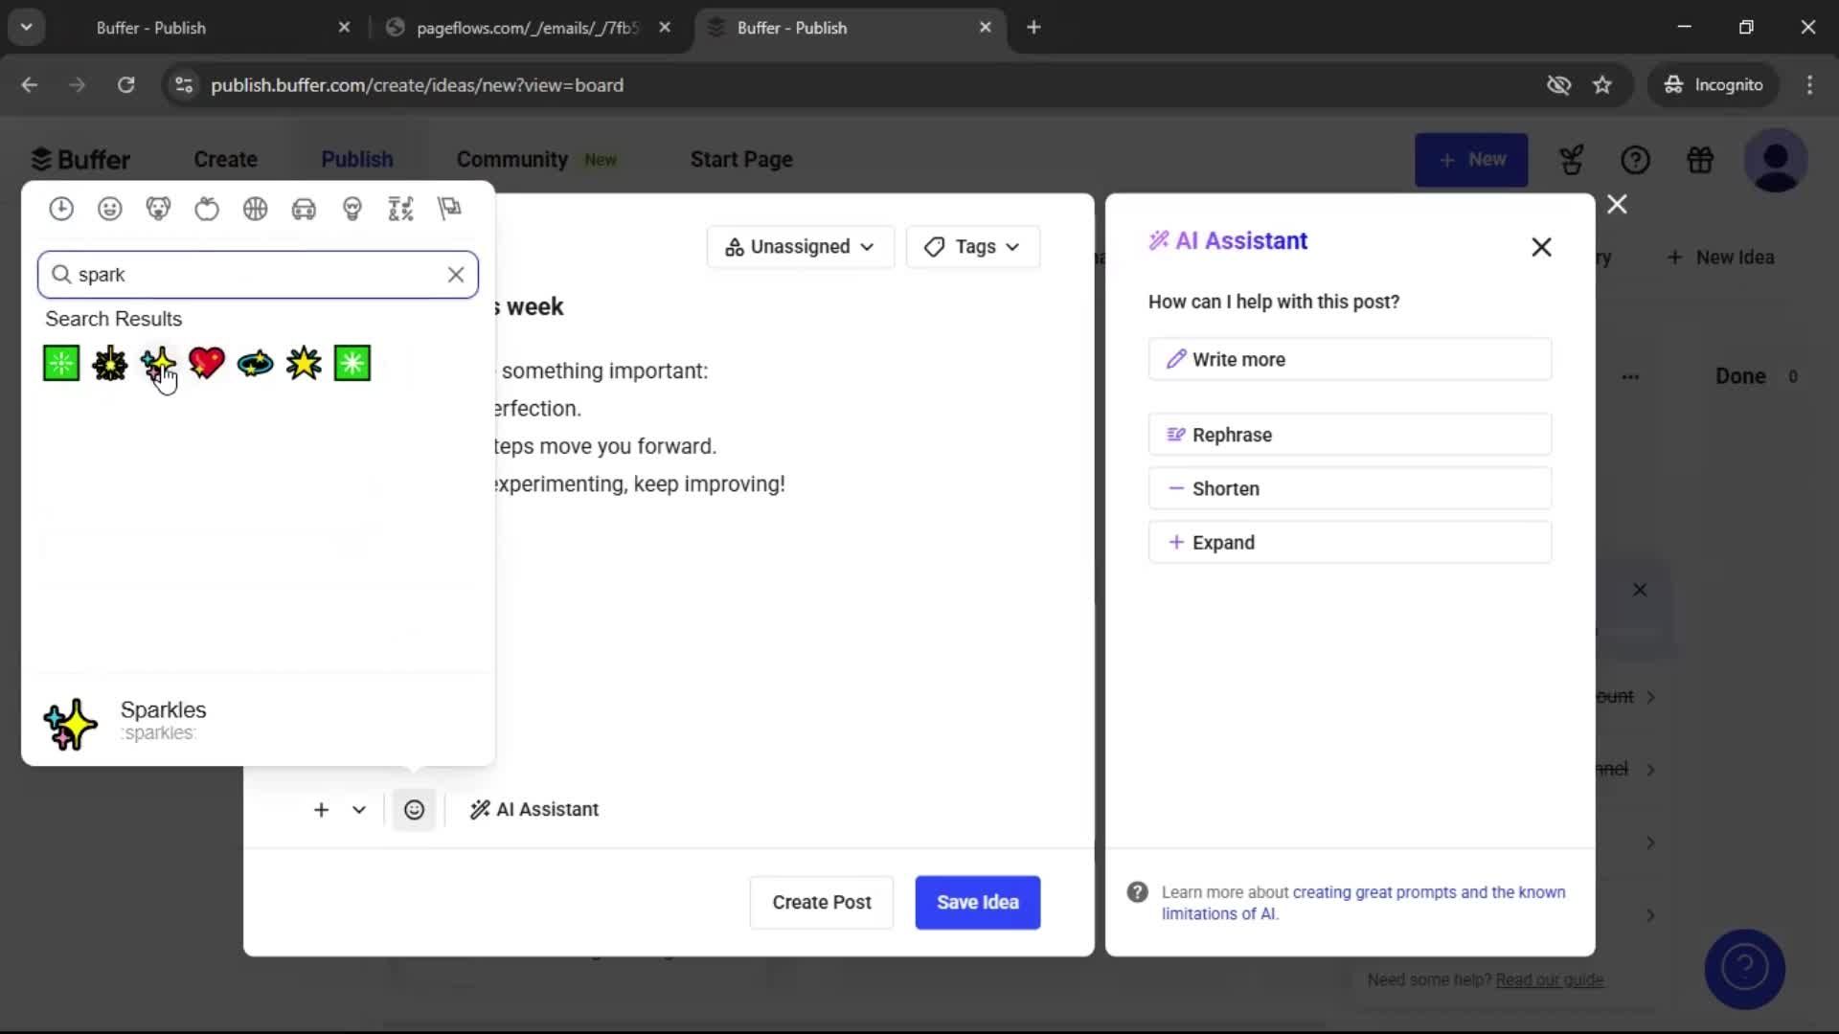Open the Food emoji category (apple icon)
1839x1034 pixels.
(x=207, y=209)
